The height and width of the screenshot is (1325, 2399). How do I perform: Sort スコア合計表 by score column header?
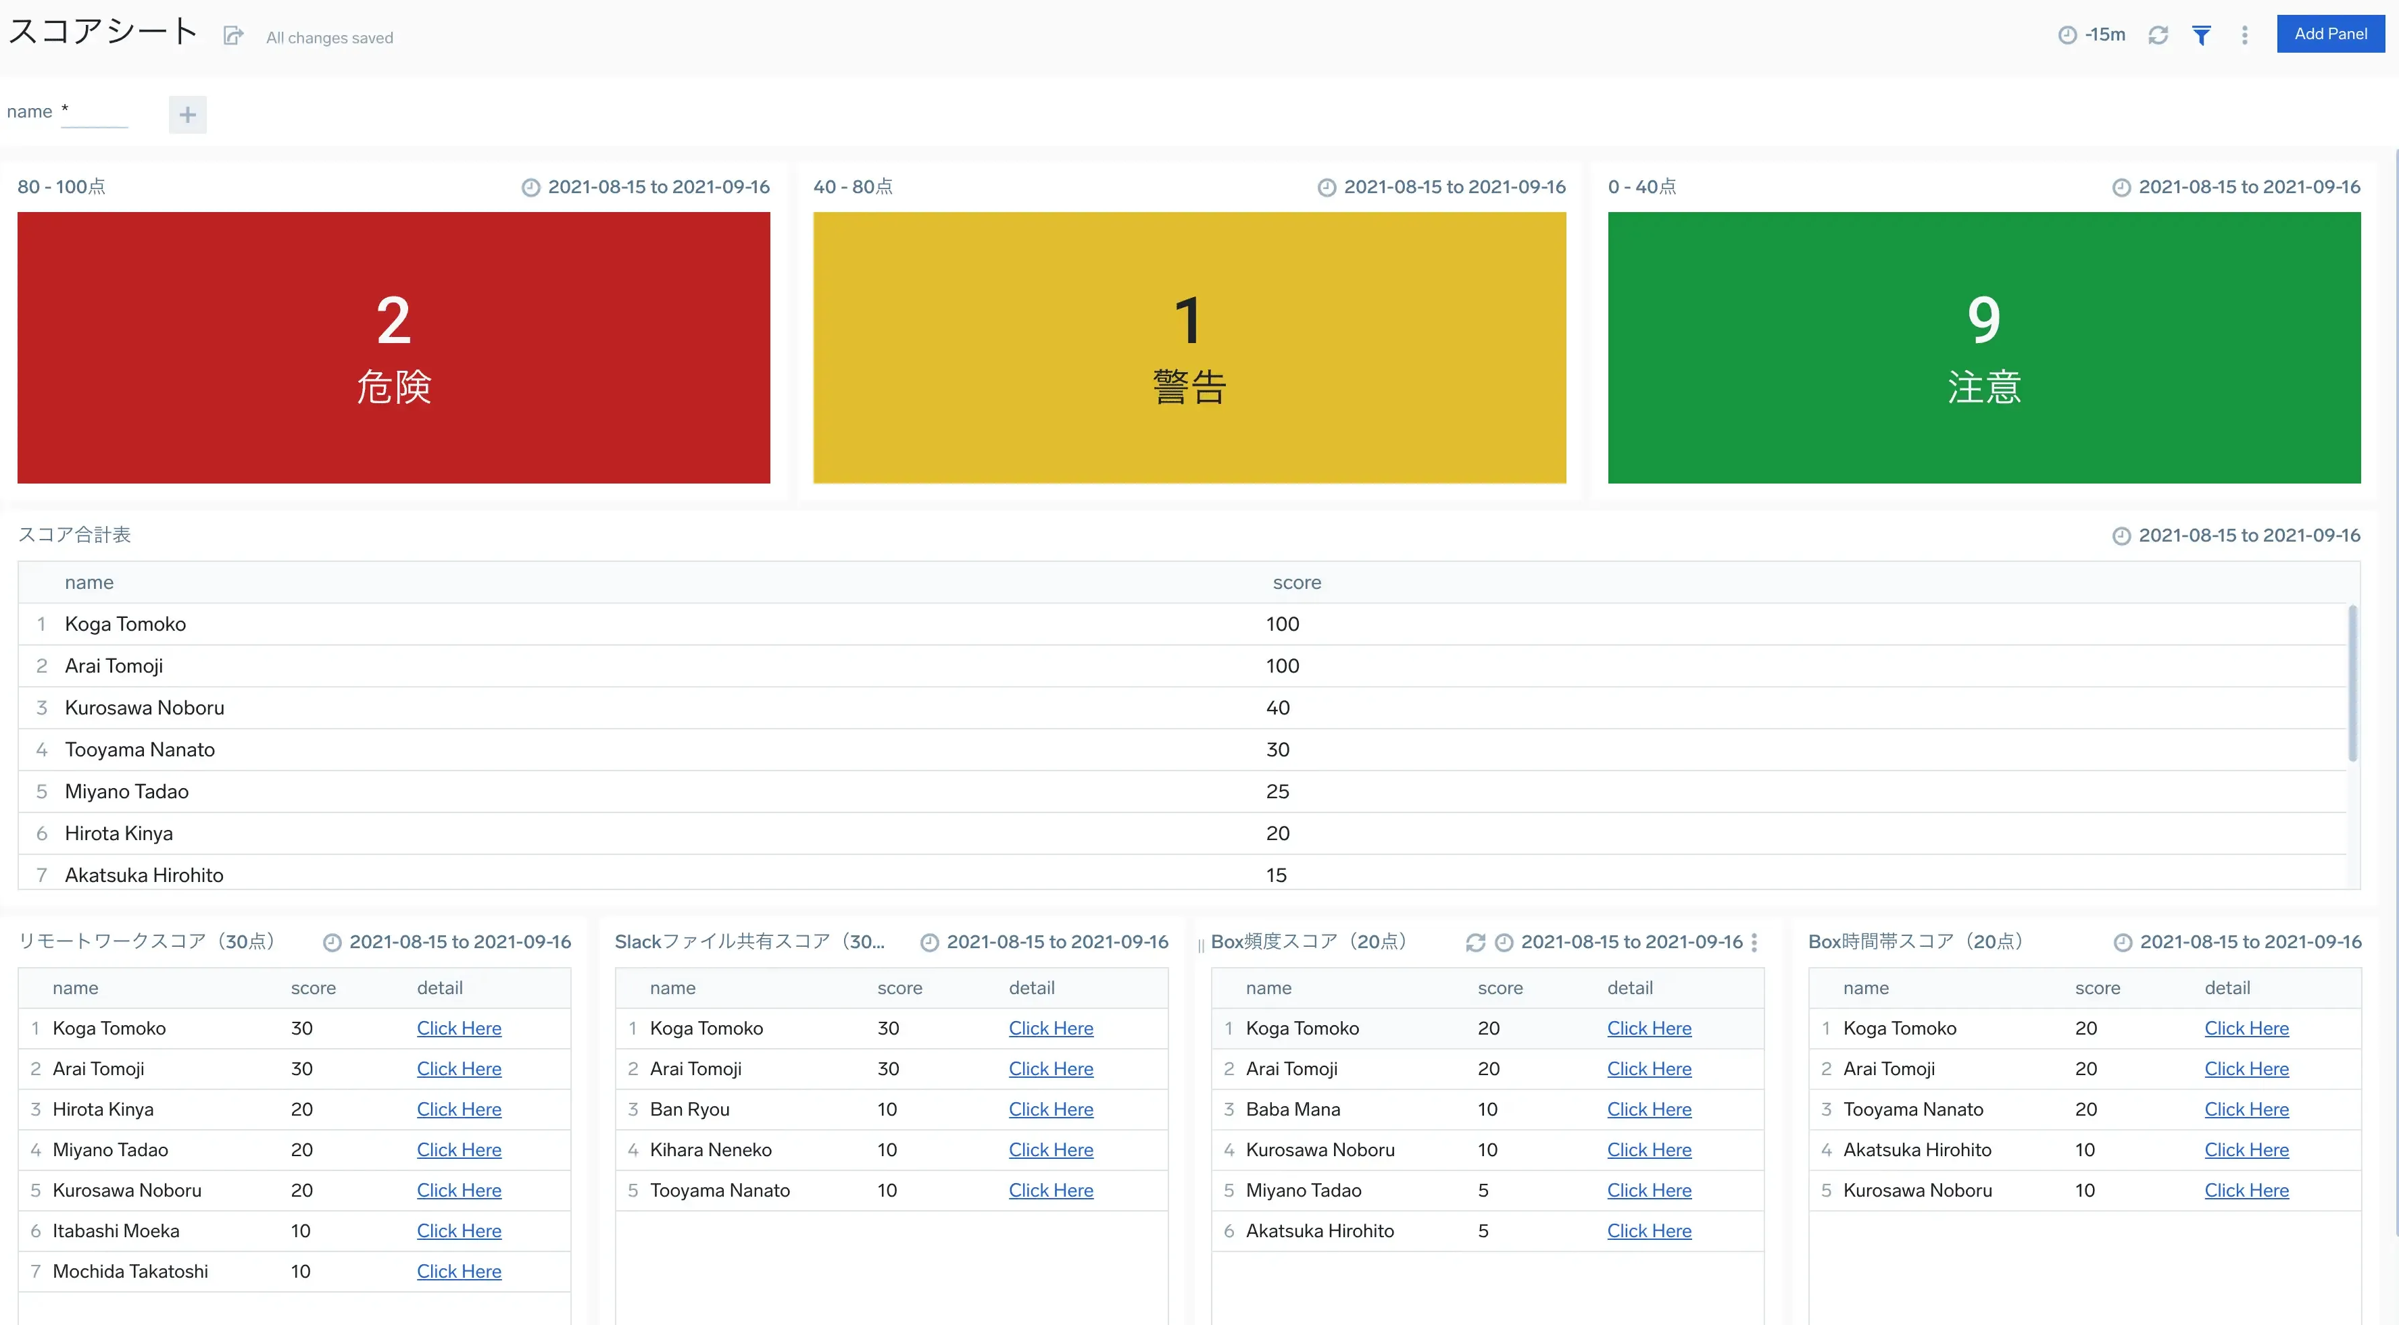click(1296, 583)
